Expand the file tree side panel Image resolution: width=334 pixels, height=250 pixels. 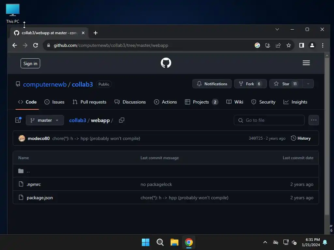click(x=18, y=120)
